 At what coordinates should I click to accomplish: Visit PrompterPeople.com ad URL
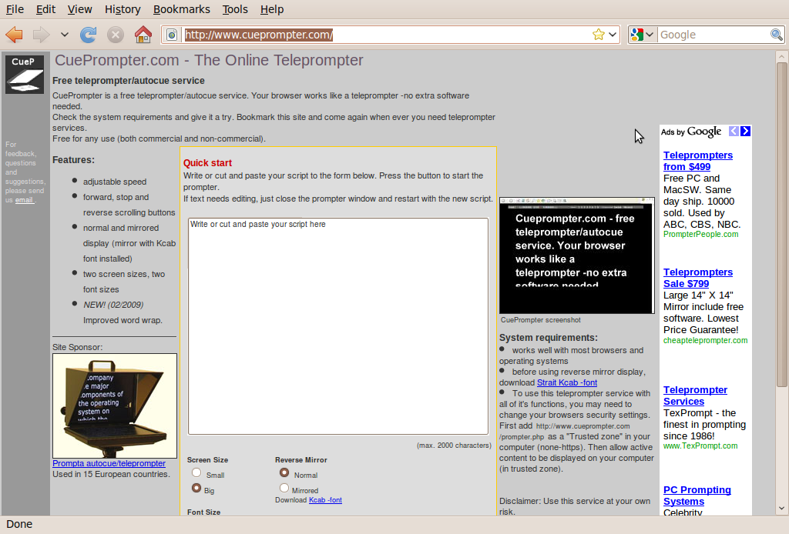pyautogui.click(x=701, y=234)
